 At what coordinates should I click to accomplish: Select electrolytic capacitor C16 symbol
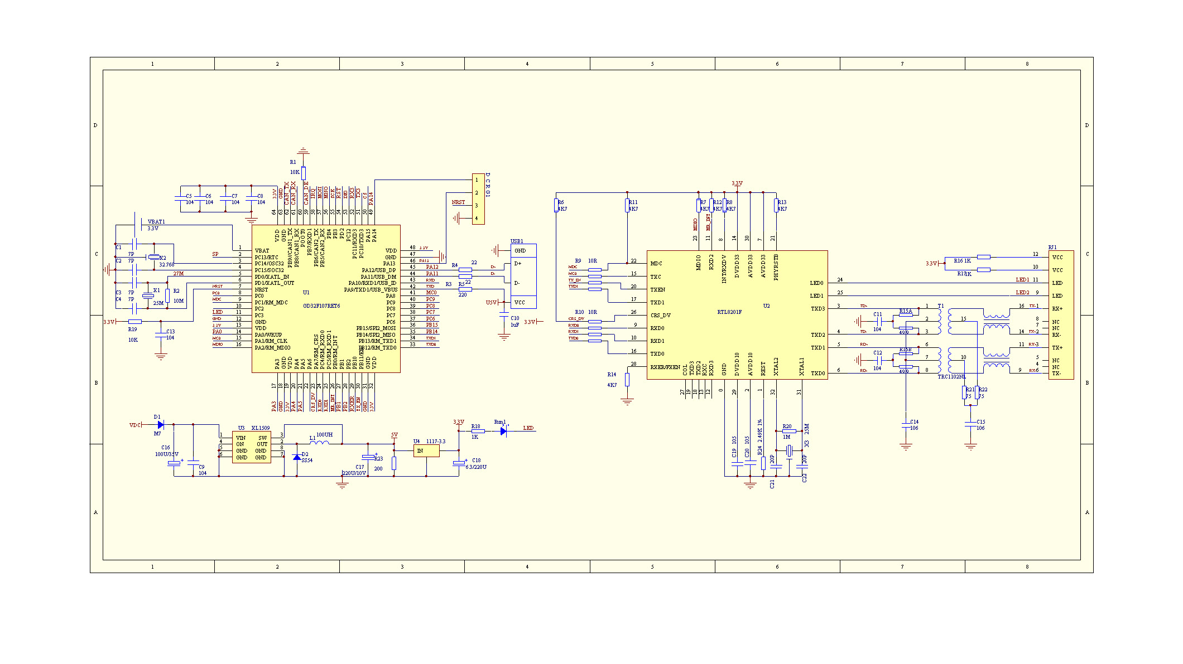pos(174,463)
